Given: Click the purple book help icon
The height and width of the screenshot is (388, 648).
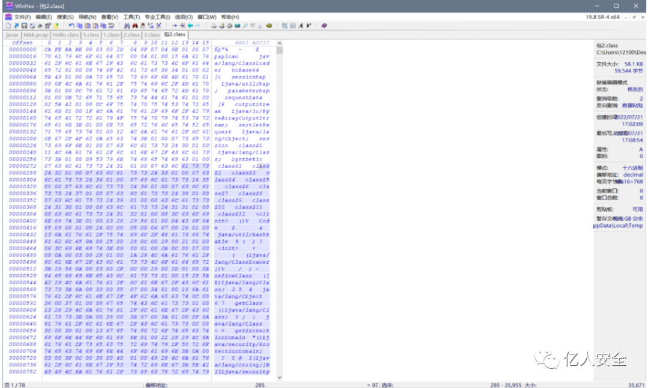Looking at the screenshot, I should 324,26.
